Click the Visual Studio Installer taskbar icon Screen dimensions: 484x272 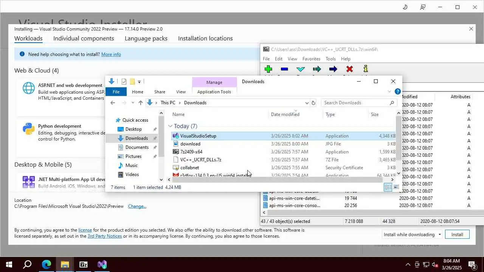[x=102, y=264]
